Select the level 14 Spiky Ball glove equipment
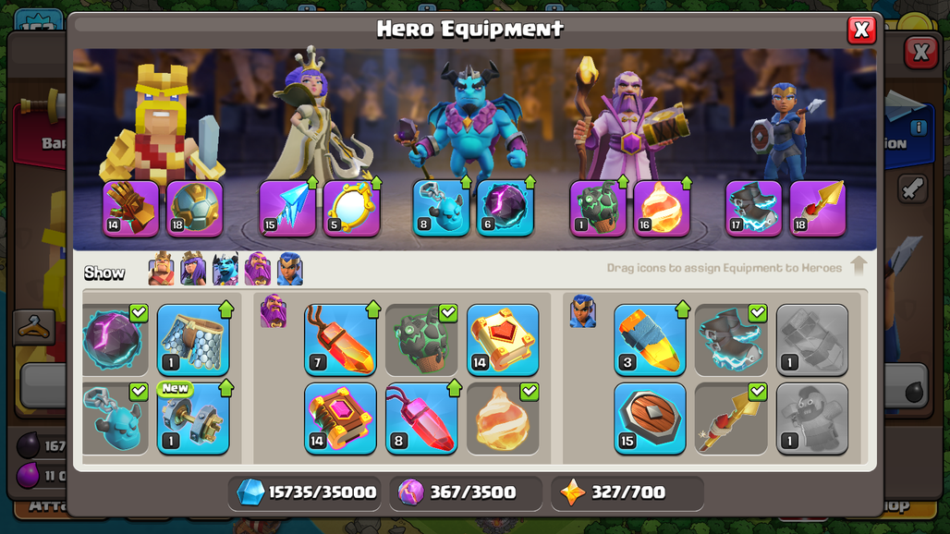 [x=130, y=208]
